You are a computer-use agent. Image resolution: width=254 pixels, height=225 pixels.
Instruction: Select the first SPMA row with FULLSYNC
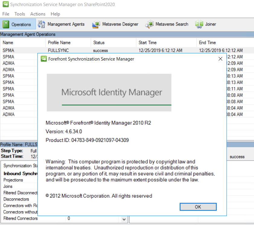[127, 50]
